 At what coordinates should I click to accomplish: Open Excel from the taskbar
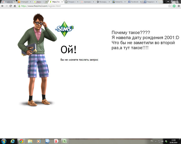click(65, 141)
